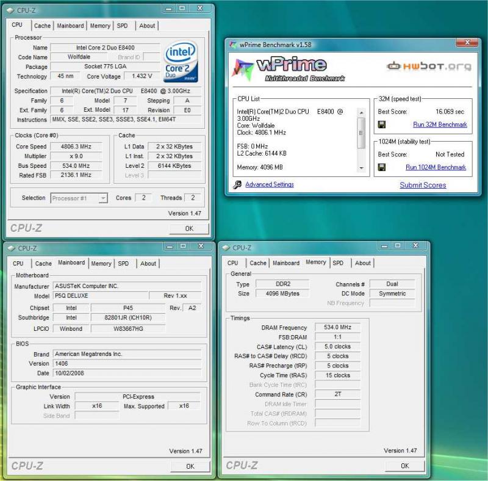The image size is (488, 481).
Task: Click the Bus Speed value 534.0 MHz
Action: click(x=76, y=166)
